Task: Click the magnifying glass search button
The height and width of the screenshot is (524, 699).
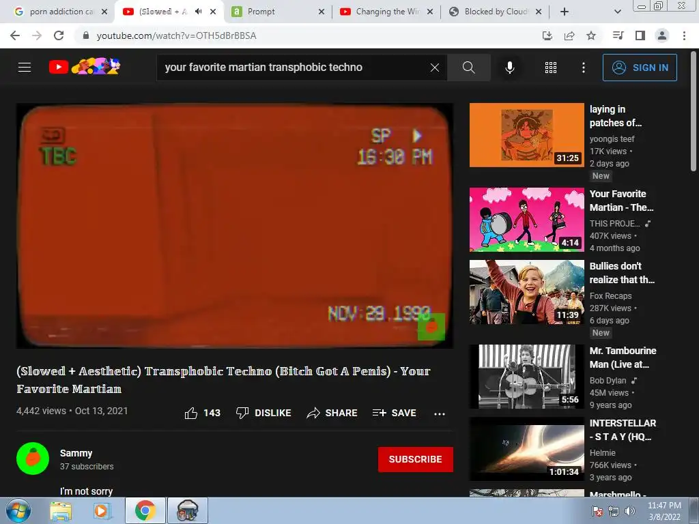Action: pyautogui.click(x=468, y=68)
